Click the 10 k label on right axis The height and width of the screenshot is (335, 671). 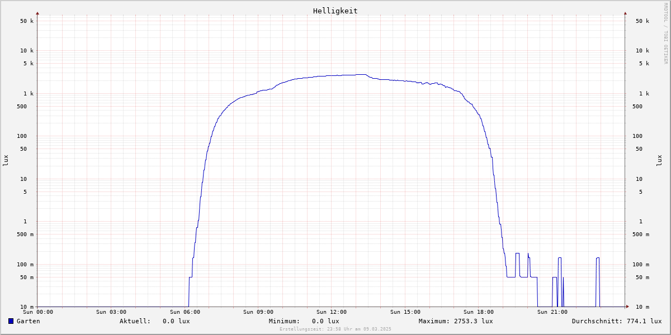642,50
